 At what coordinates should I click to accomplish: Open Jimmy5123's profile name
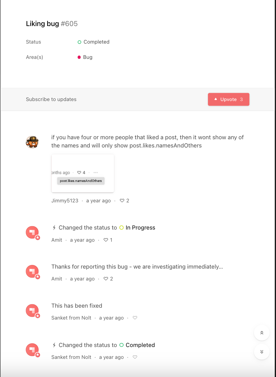click(x=65, y=201)
